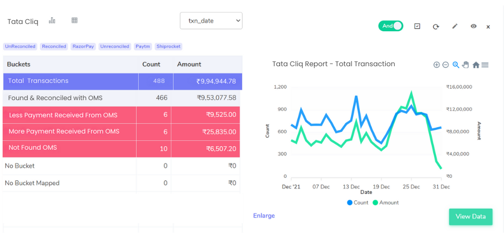Click the 466 count cell
This screenshot has height=243, width=504.
[154, 98]
